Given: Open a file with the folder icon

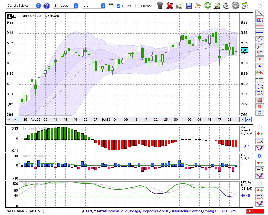Looking at the screenshot, I should click(198, 6).
